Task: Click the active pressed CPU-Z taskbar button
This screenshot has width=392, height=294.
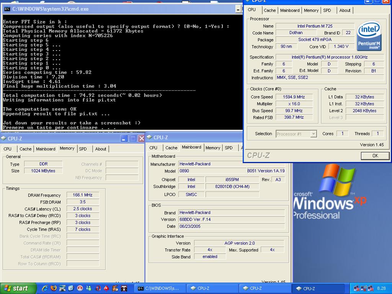Action: (x=318, y=289)
